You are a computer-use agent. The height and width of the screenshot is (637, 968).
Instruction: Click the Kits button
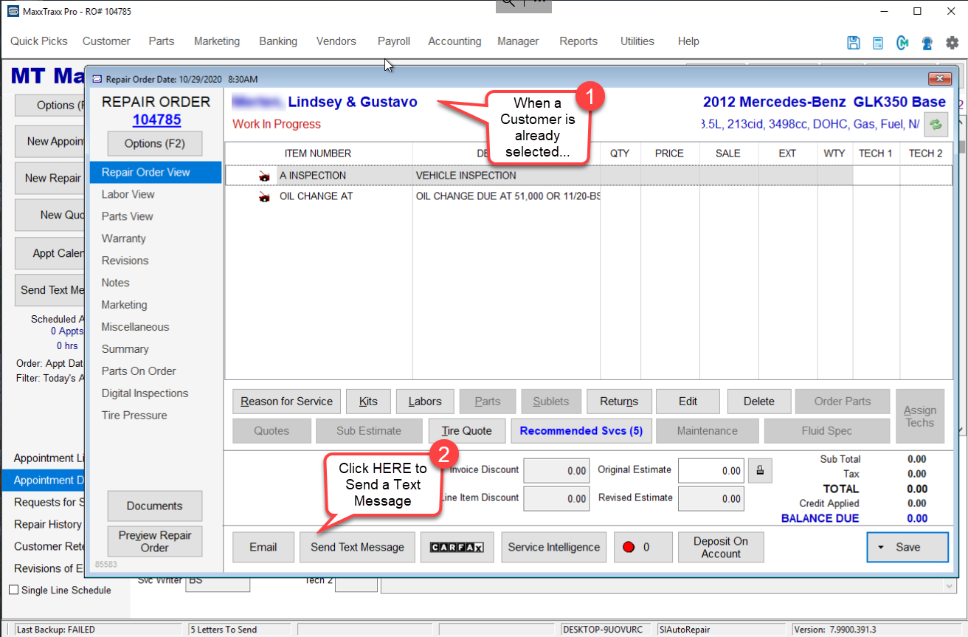click(x=368, y=402)
